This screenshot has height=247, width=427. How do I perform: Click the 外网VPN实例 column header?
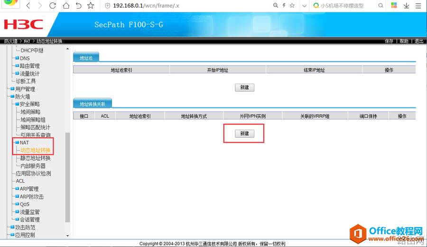(x=253, y=116)
